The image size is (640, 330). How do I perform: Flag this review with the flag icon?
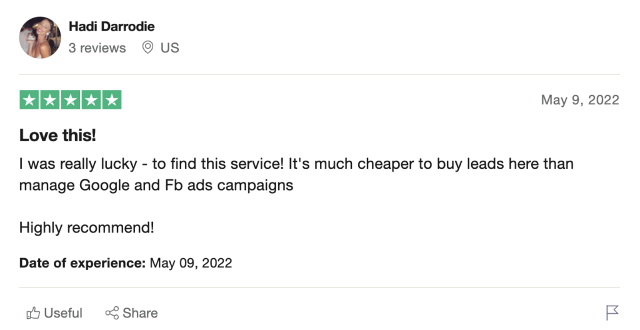612,312
